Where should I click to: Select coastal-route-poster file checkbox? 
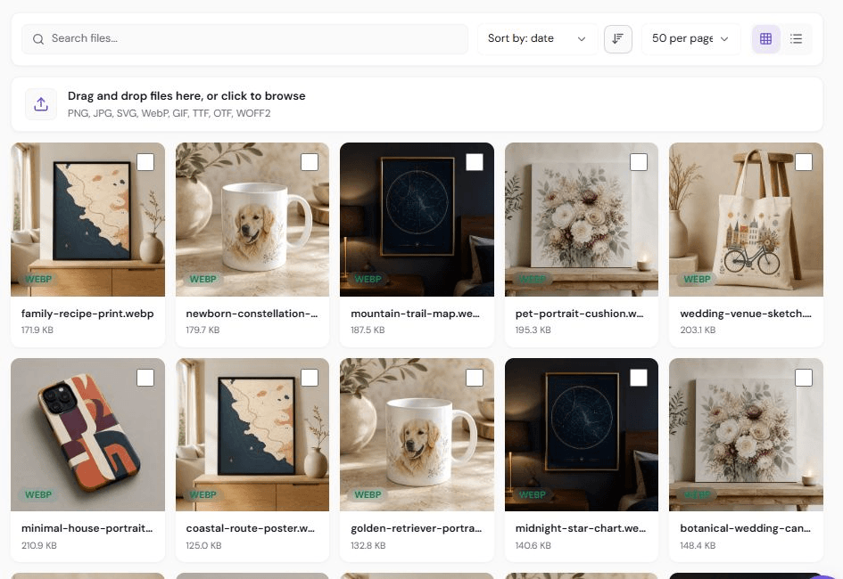tap(310, 378)
